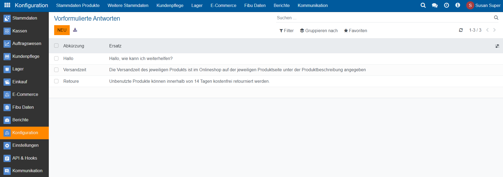Click the magnifier icon in top bar
Image resolution: width=503 pixels, height=177 pixels.
[423, 5]
